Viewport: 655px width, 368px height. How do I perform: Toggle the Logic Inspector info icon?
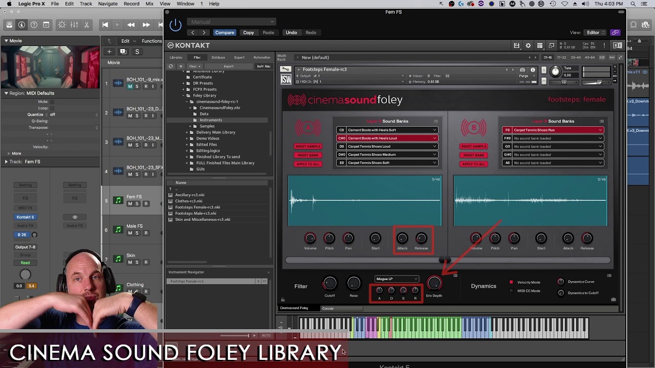coord(21,25)
